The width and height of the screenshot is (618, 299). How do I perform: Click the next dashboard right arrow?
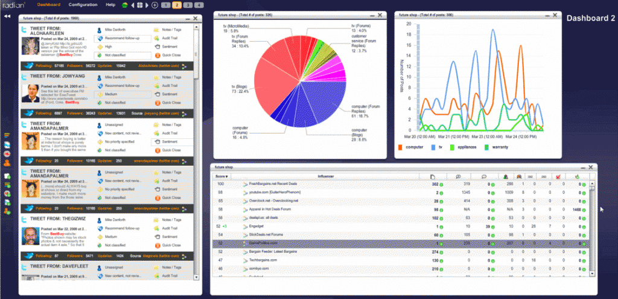tap(147, 5)
